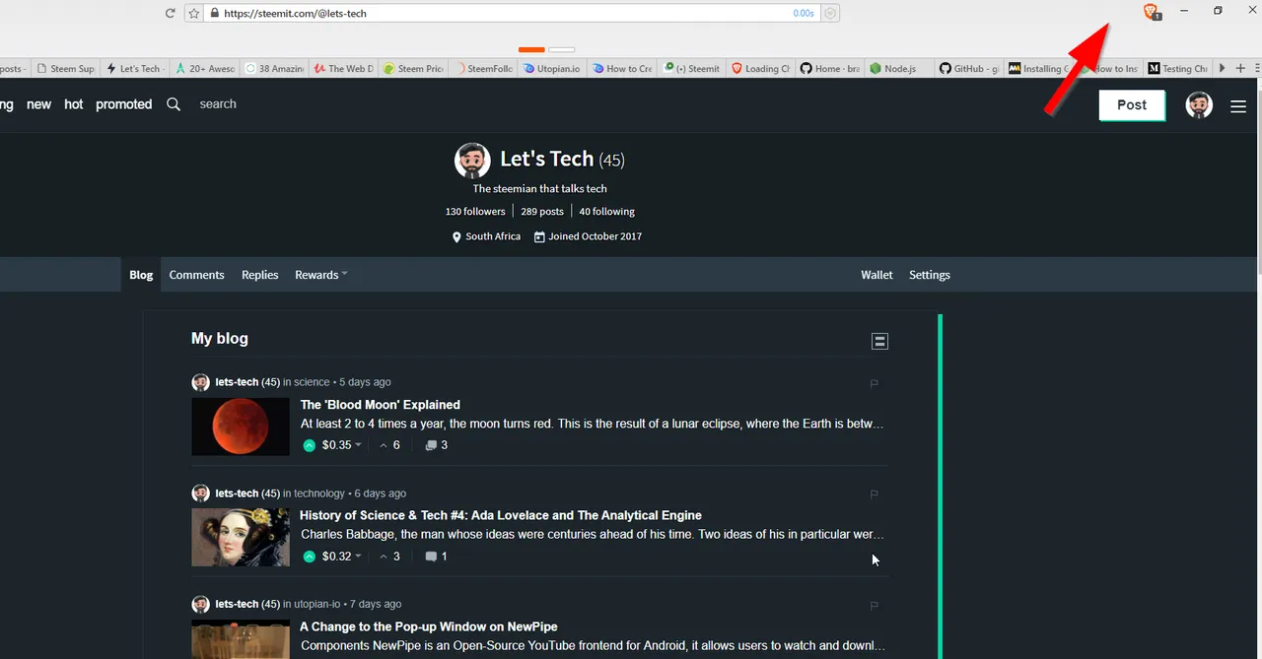Viewport: 1262px width, 659px height.
Task: Open the Replies tab
Action: pyautogui.click(x=260, y=275)
